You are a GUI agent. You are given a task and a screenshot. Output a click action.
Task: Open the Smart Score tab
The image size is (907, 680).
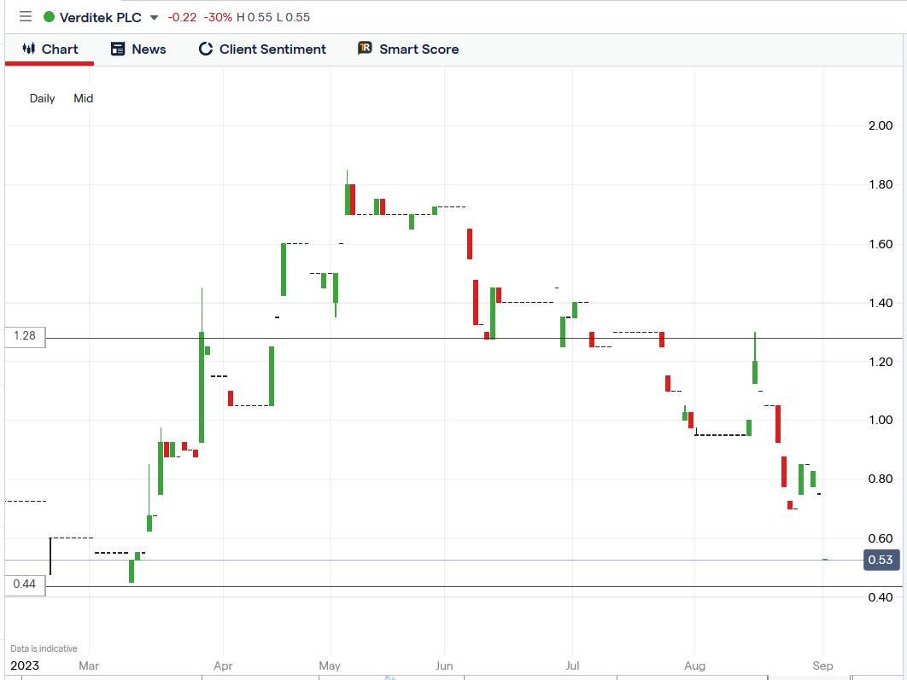pos(407,49)
